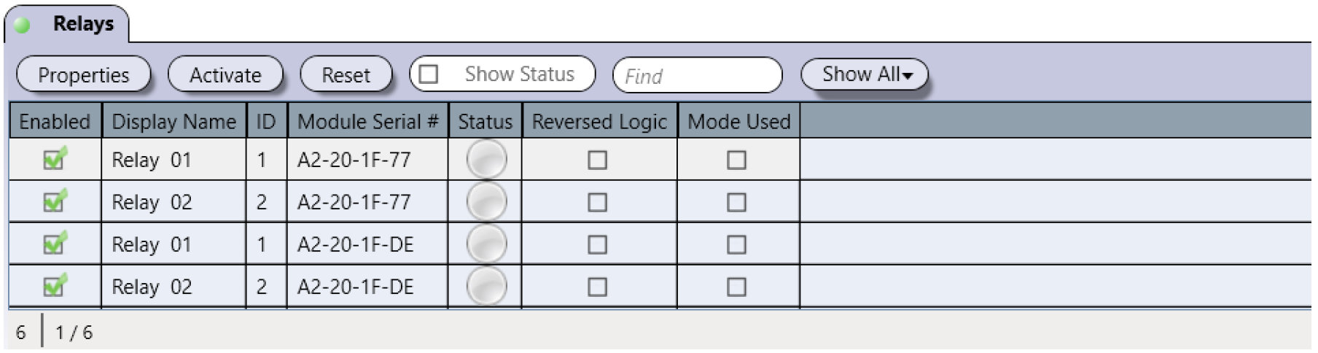This screenshot has height=353, width=1318.
Task: Click status indicator of Relay 02 A2-20-1F-DE
Action: 486,286
